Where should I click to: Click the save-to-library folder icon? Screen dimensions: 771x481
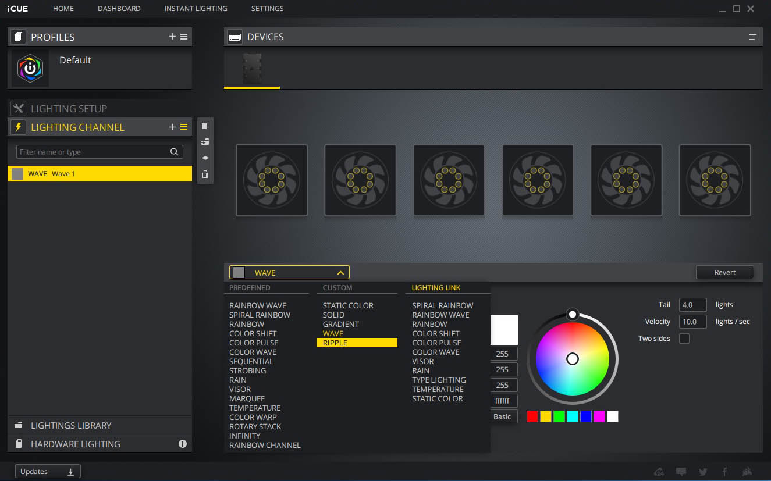(x=205, y=142)
